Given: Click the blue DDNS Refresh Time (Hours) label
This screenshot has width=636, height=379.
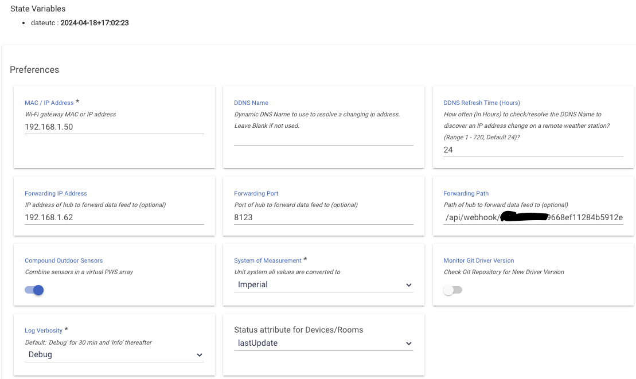Looking at the screenshot, I should point(482,103).
